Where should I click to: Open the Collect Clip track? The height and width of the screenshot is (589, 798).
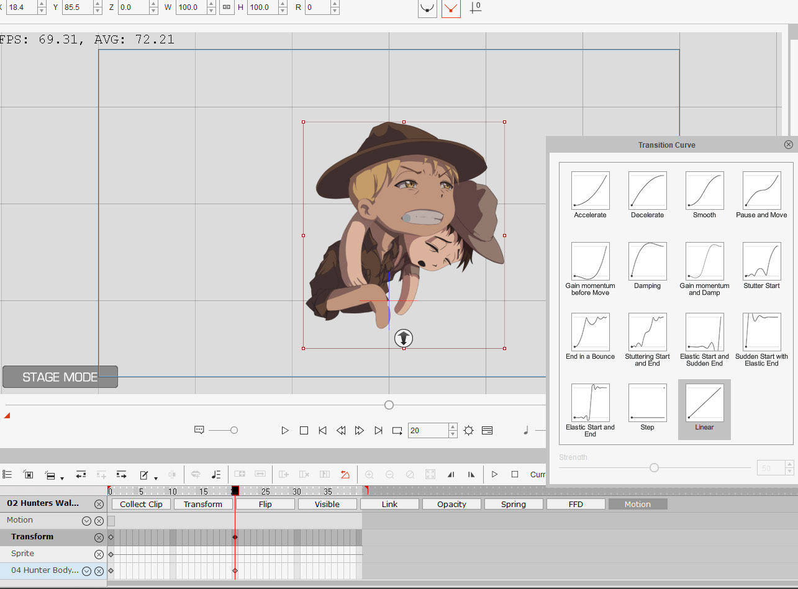[141, 504]
